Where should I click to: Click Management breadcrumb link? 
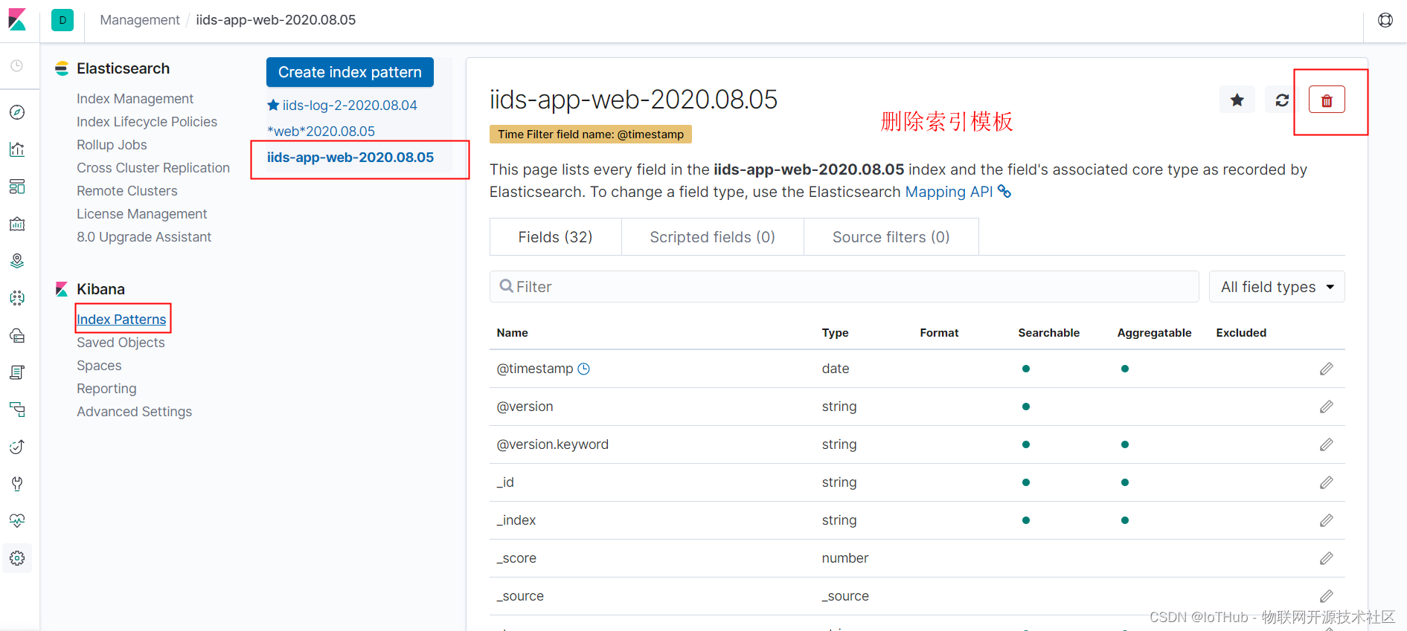140,20
